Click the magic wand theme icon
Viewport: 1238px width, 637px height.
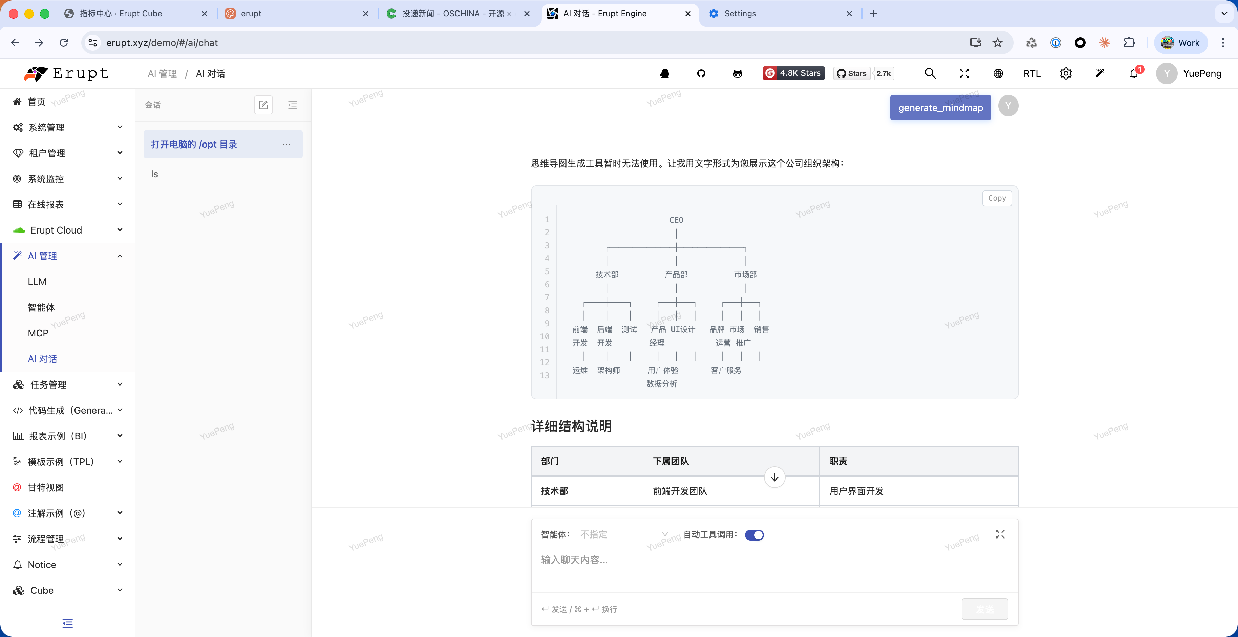click(1100, 73)
